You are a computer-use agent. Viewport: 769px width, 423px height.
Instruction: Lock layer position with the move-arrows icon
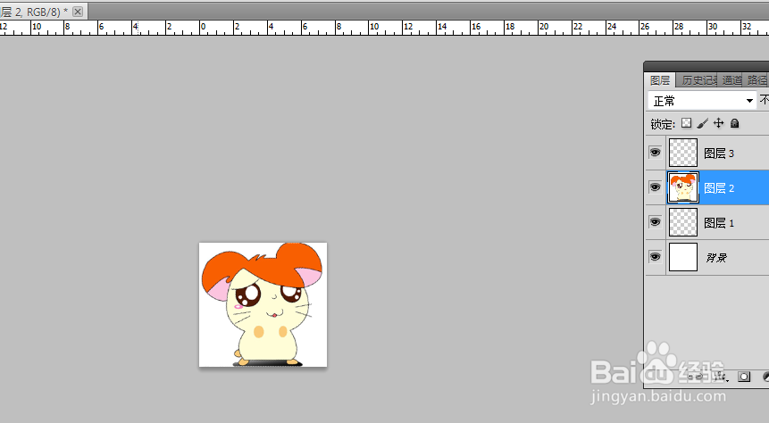(x=718, y=123)
